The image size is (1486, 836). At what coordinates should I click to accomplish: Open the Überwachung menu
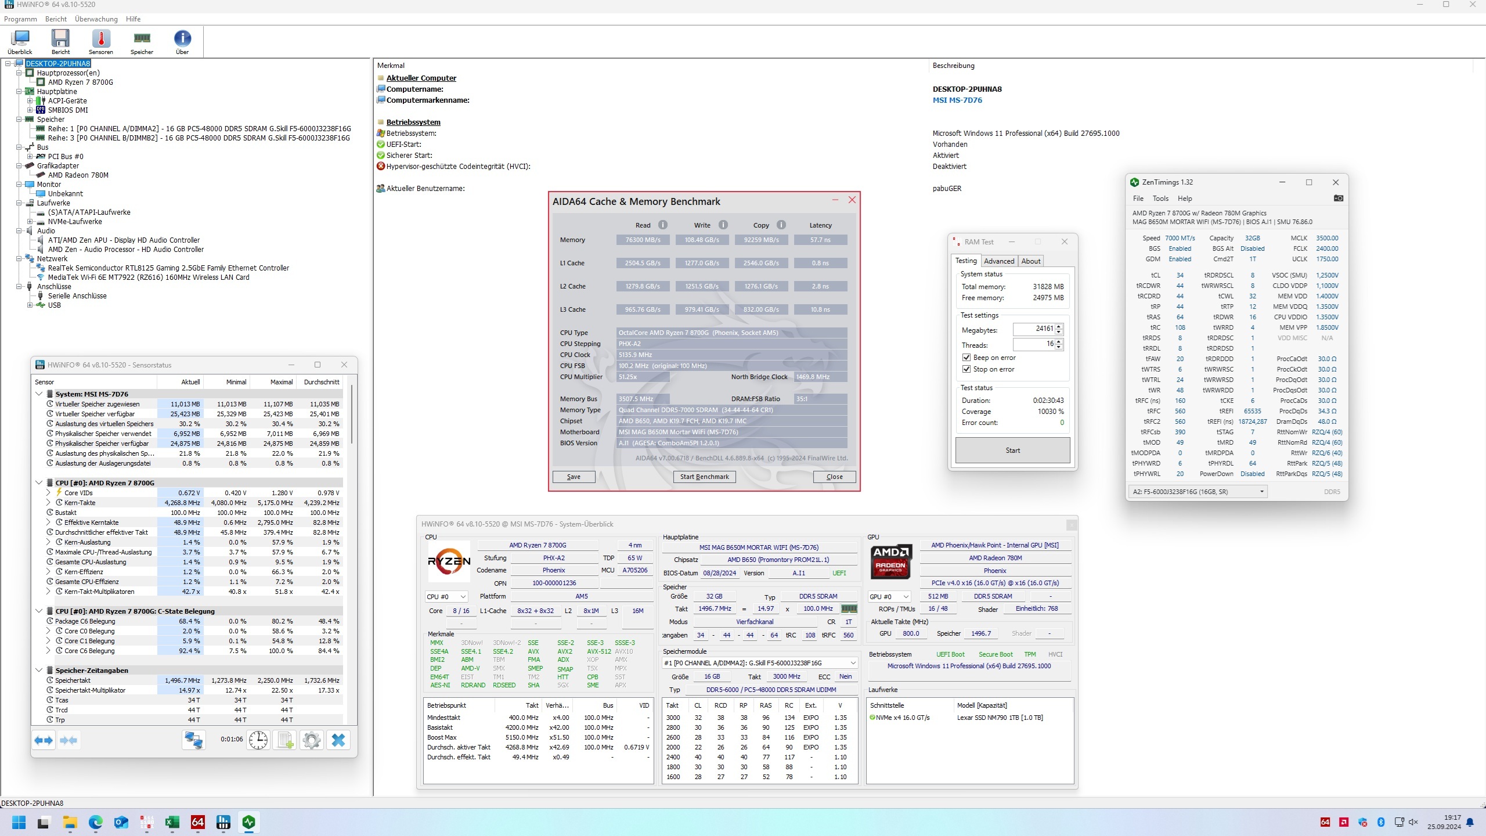(x=96, y=19)
